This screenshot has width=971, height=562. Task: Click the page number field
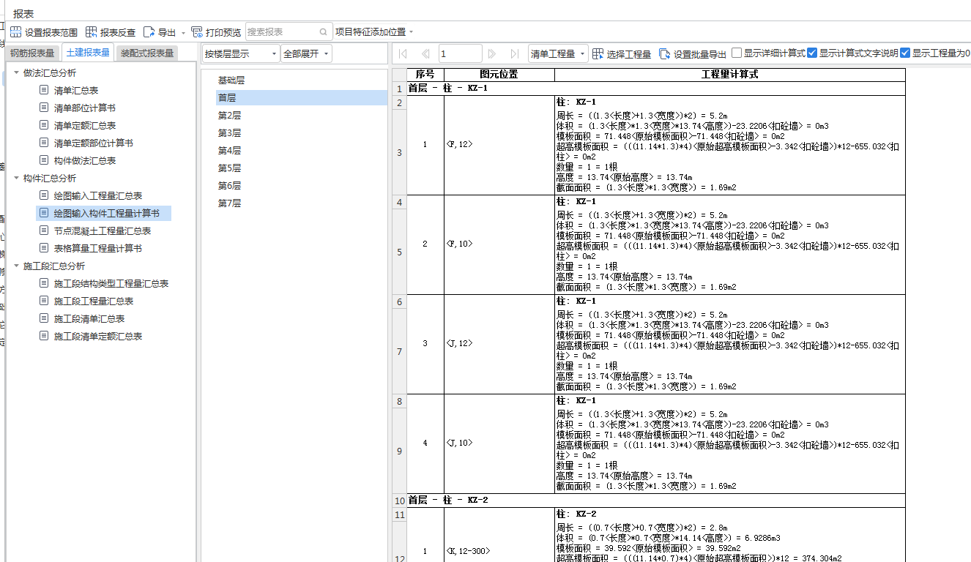tap(460, 53)
